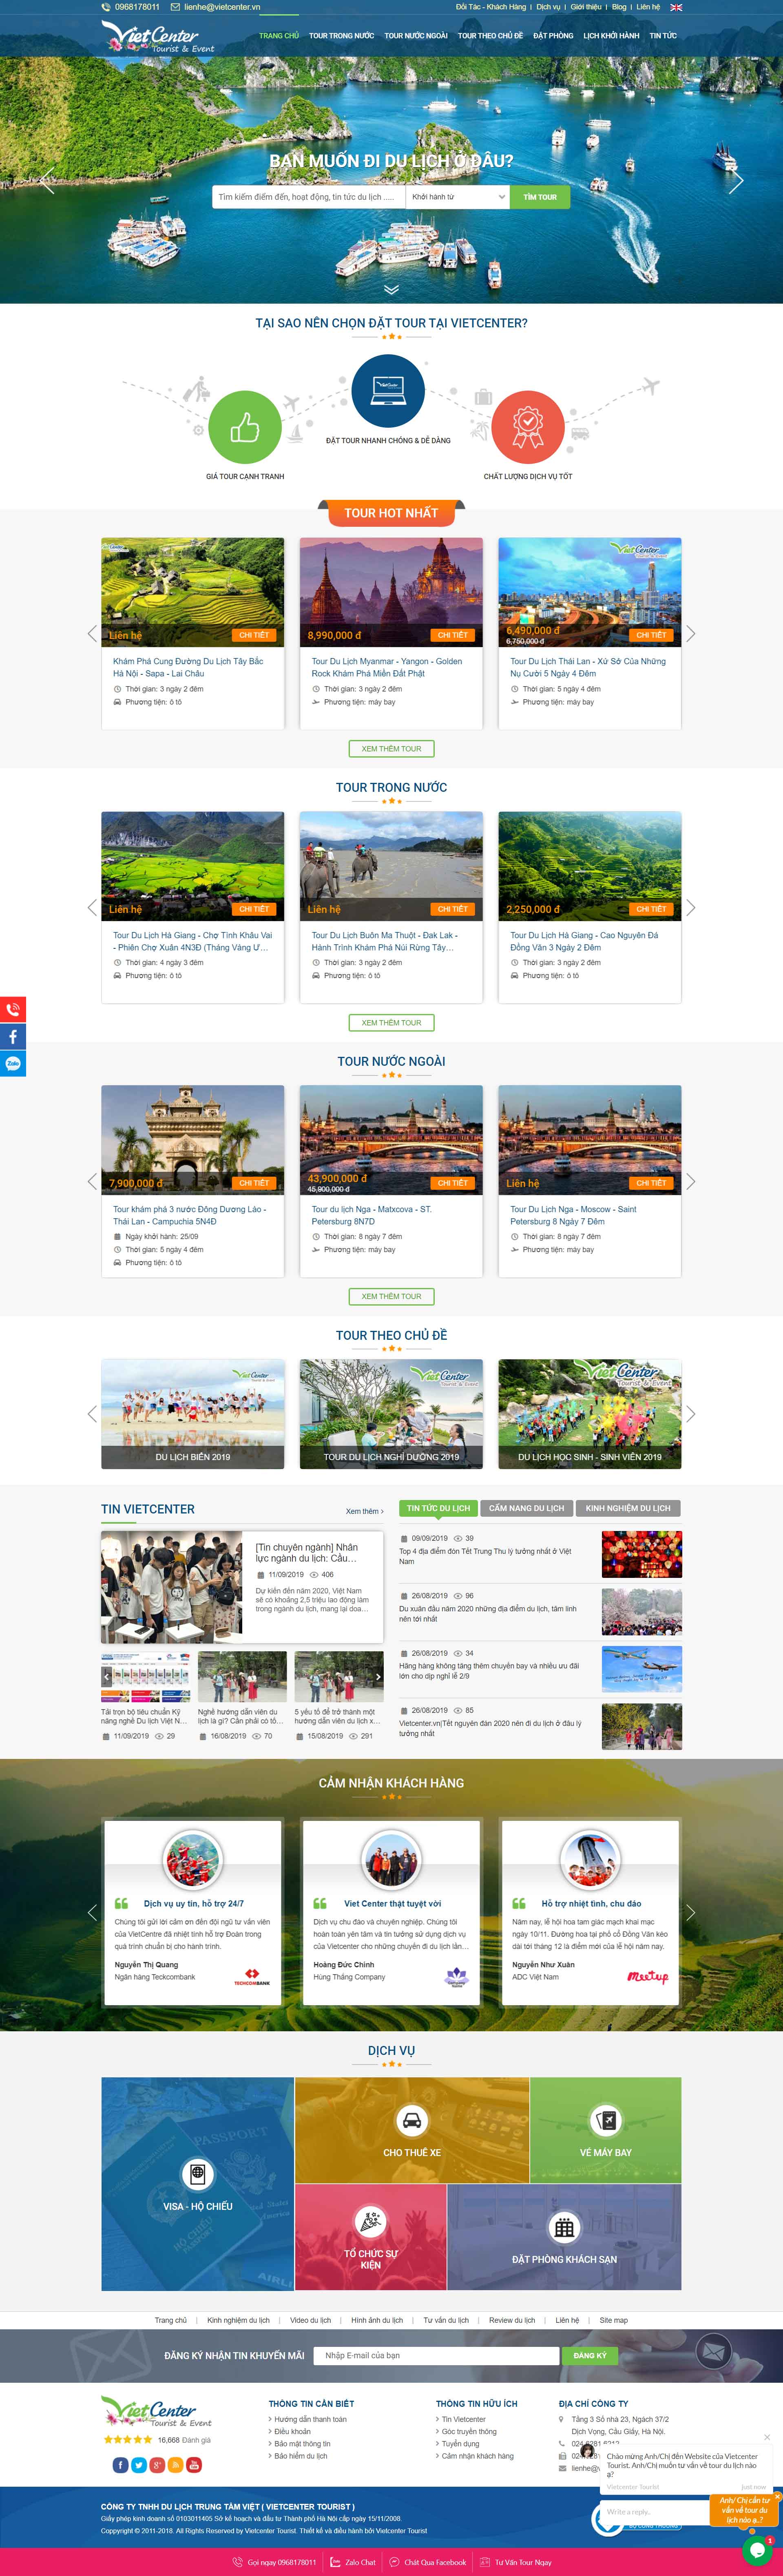Open the Zalo chat sidebar icon

pyautogui.click(x=12, y=1063)
